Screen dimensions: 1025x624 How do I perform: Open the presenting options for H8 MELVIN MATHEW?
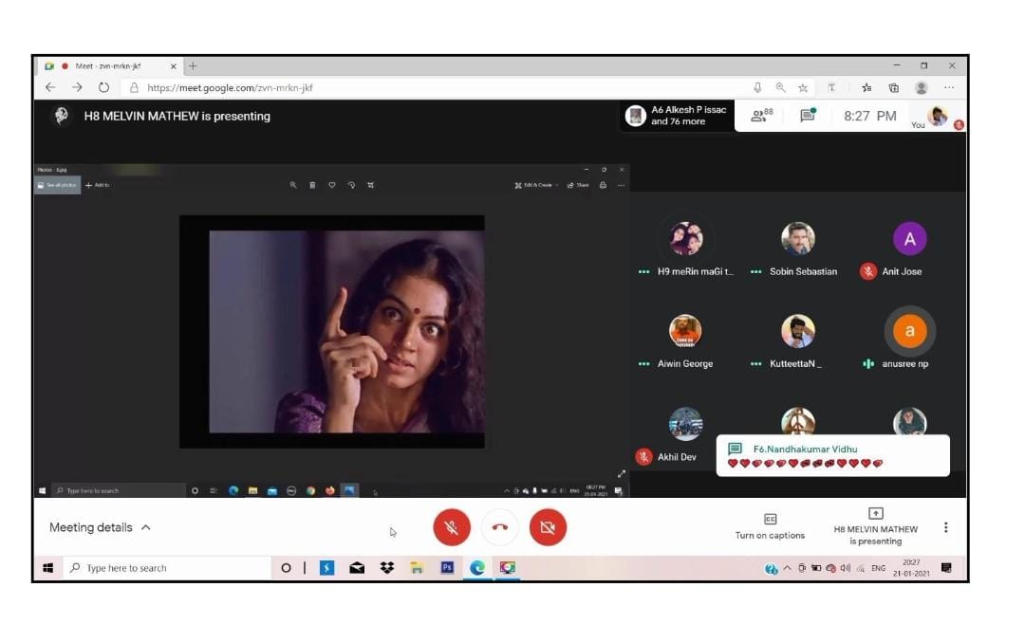click(x=875, y=526)
